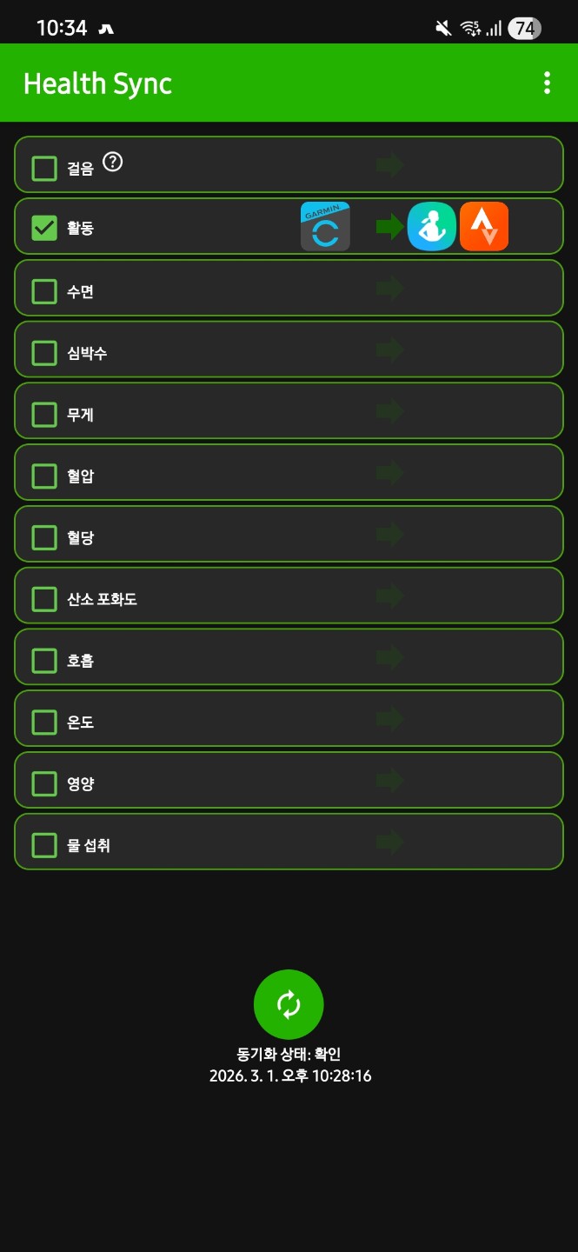Check the 물 섭취 checkbox
This screenshot has width=578, height=1252.
click(44, 844)
